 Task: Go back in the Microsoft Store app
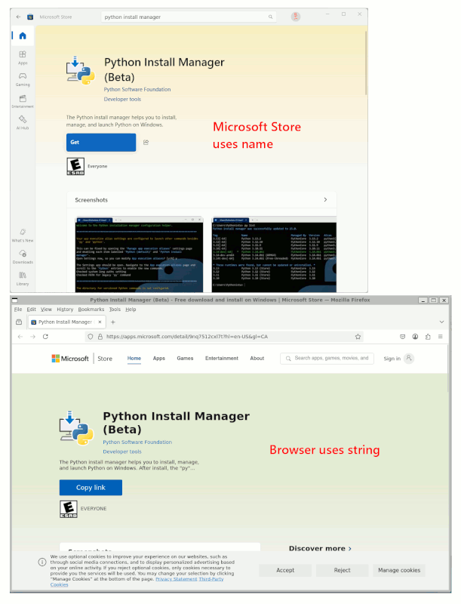18,17
